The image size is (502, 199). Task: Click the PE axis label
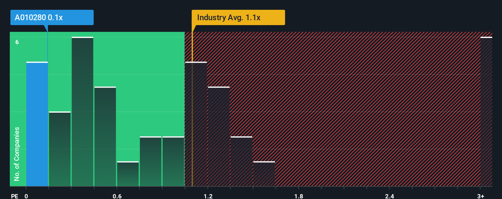click(14, 196)
